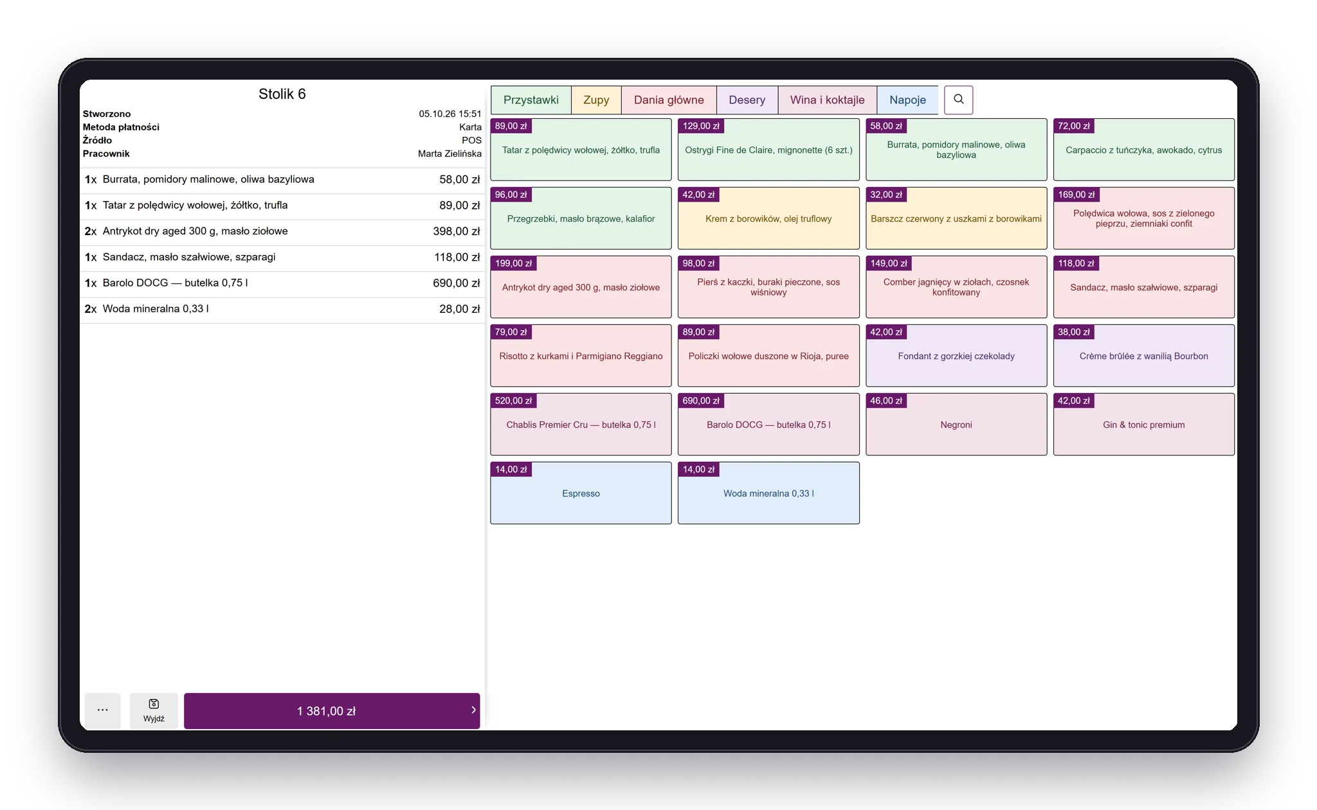The image size is (1317, 810).
Task: Add Krem z borowików soup tile
Action: [x=768, y=218]
